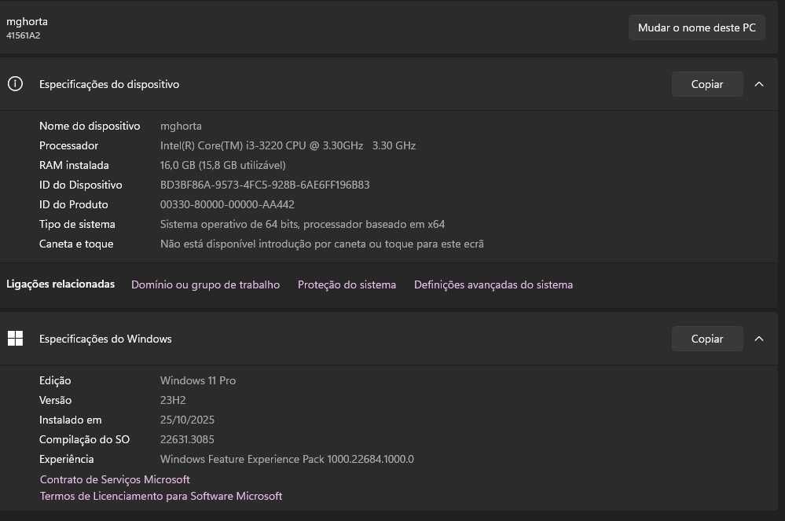
Task: Click the 'Mudar o nome deste PC' button
Action: coord(696,28)
